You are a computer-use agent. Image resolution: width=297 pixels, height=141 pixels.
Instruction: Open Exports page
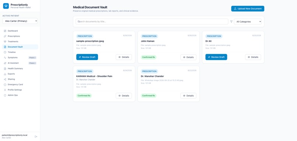click(x=20, y=74)
